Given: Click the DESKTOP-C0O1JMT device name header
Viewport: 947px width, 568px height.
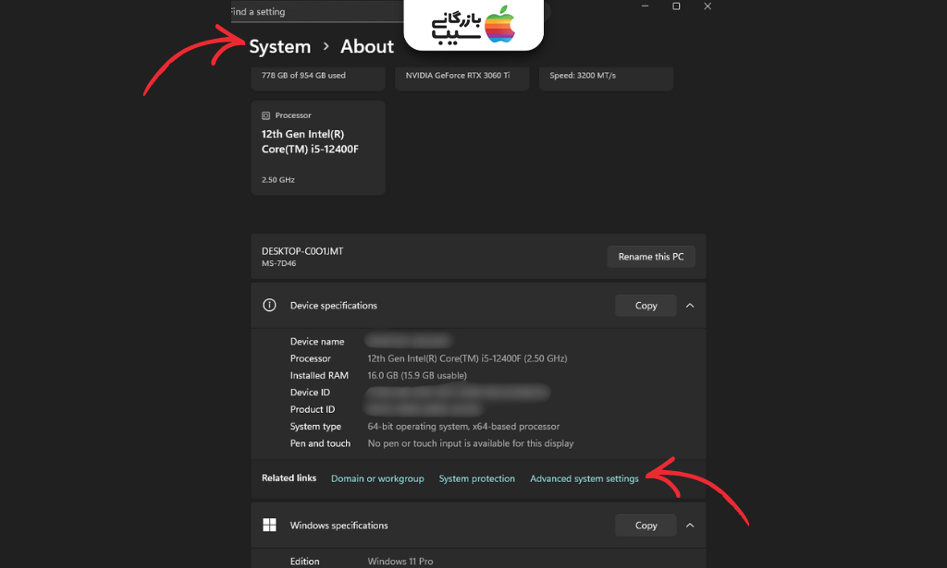Looking at the screenshot, I should tap(301, 250).
